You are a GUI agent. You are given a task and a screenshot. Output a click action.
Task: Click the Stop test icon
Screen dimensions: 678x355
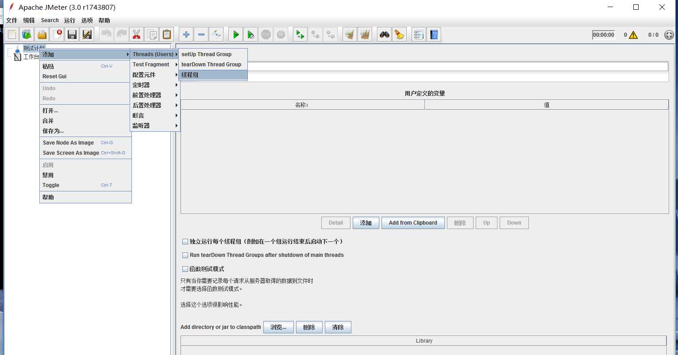tap(266, 34)
